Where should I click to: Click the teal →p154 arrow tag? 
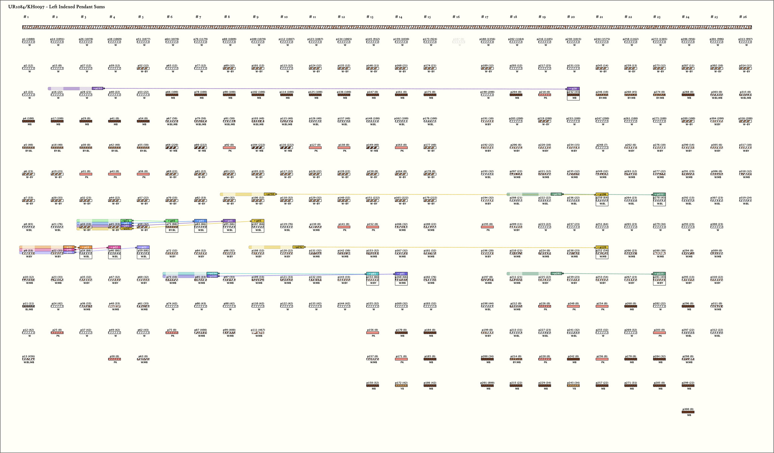212,273
